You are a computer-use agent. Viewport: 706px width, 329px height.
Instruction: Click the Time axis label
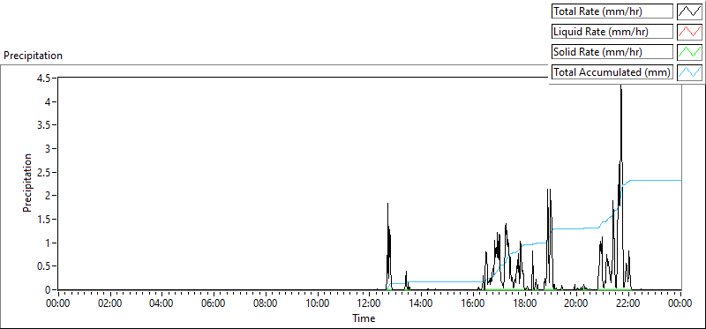click(364, 318)
